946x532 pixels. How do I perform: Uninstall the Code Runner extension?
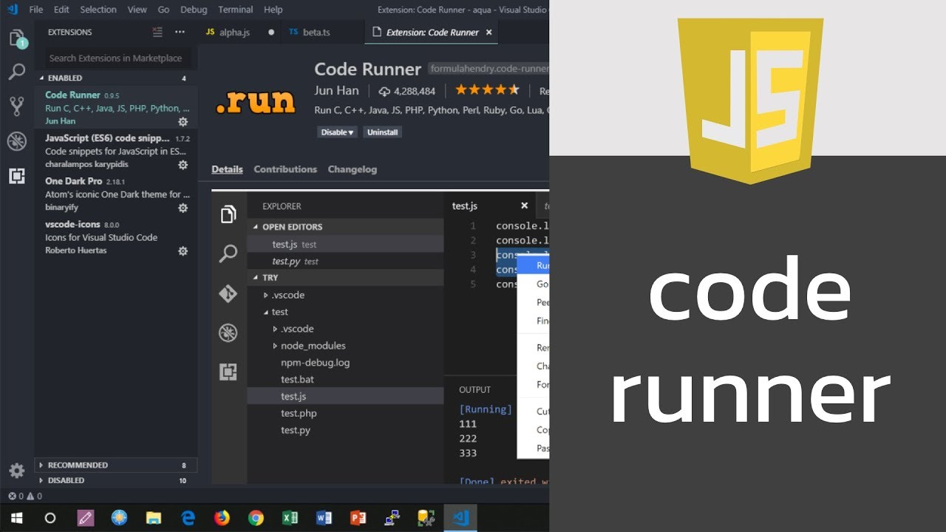383,132
